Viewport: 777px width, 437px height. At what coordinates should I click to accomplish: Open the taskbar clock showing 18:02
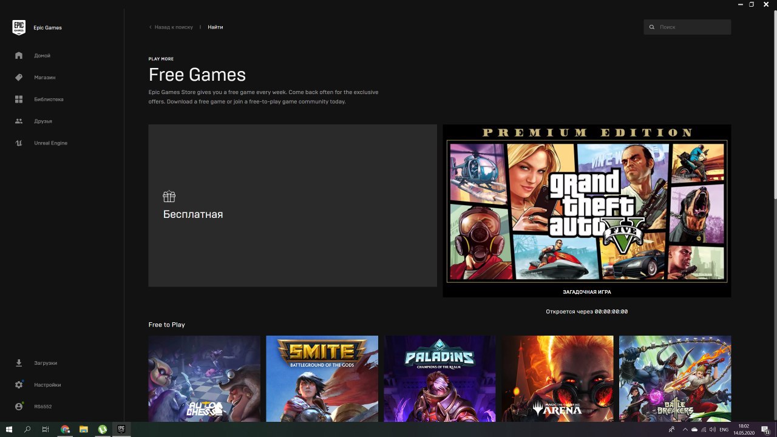coord(744,429)
